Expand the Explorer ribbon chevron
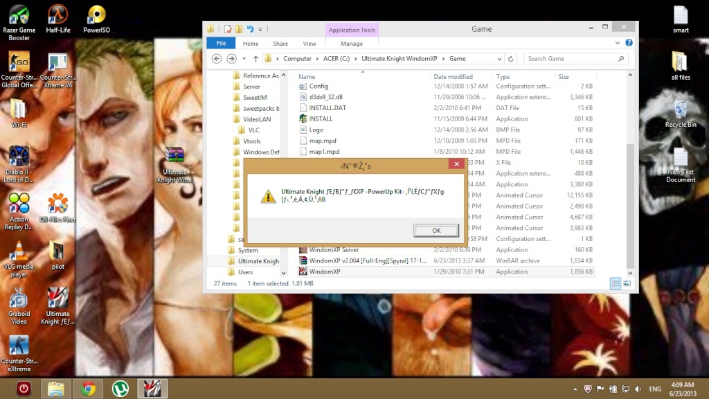The width and height of the screenshot is (709, 399). click(617, 42)
